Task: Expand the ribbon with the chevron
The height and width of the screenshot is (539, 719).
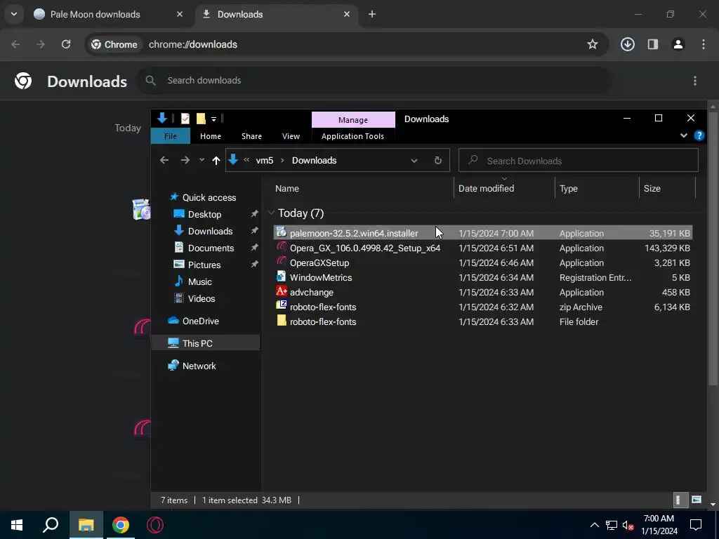Action: coord(684,135)
